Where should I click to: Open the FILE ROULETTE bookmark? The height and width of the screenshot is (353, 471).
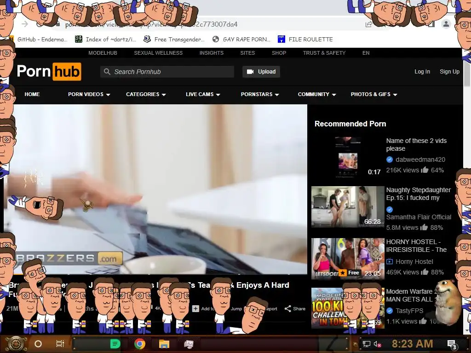(x=305, y=39)
